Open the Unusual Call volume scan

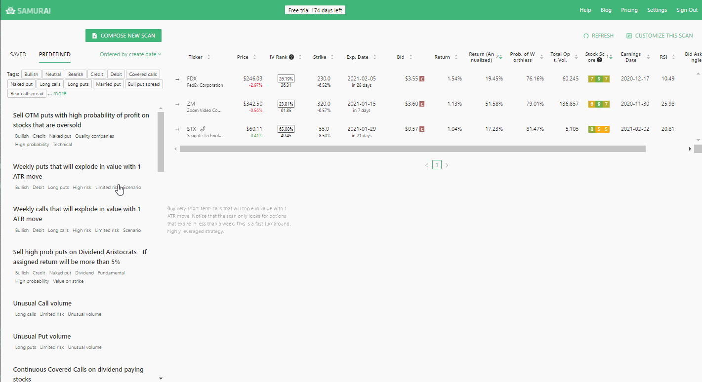point(42,303)
